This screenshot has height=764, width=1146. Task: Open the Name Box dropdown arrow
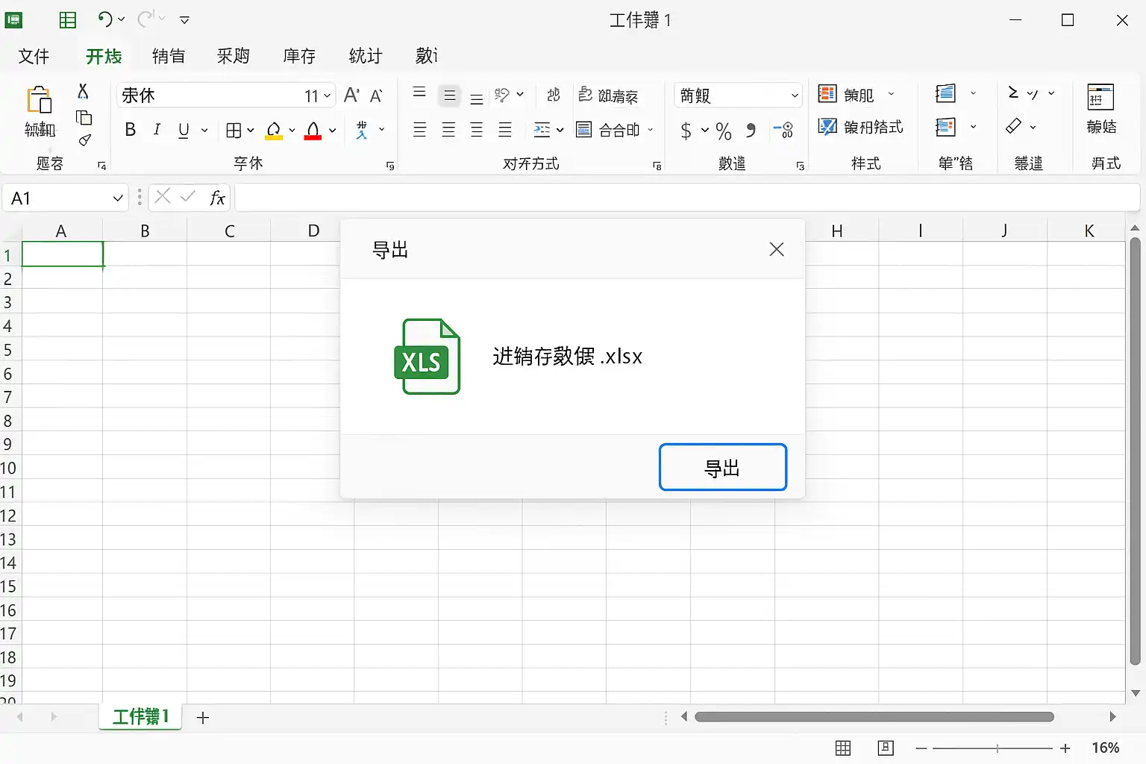tap(117, 198)
